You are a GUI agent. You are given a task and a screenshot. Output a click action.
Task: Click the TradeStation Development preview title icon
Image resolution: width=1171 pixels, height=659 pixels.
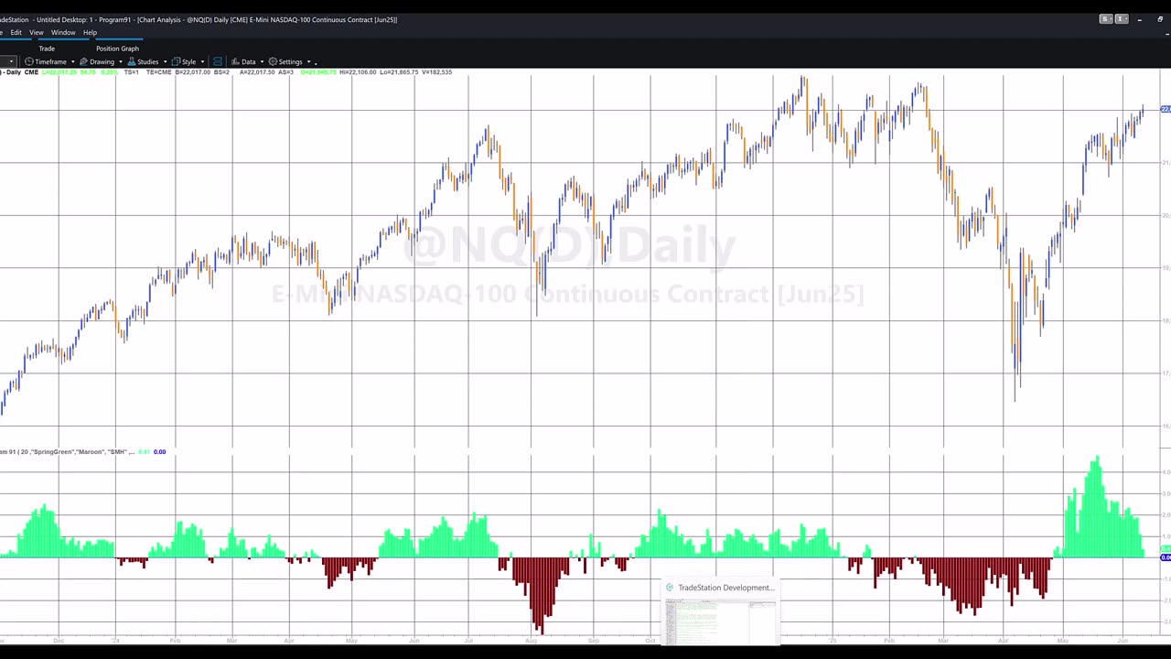(670, 588)
